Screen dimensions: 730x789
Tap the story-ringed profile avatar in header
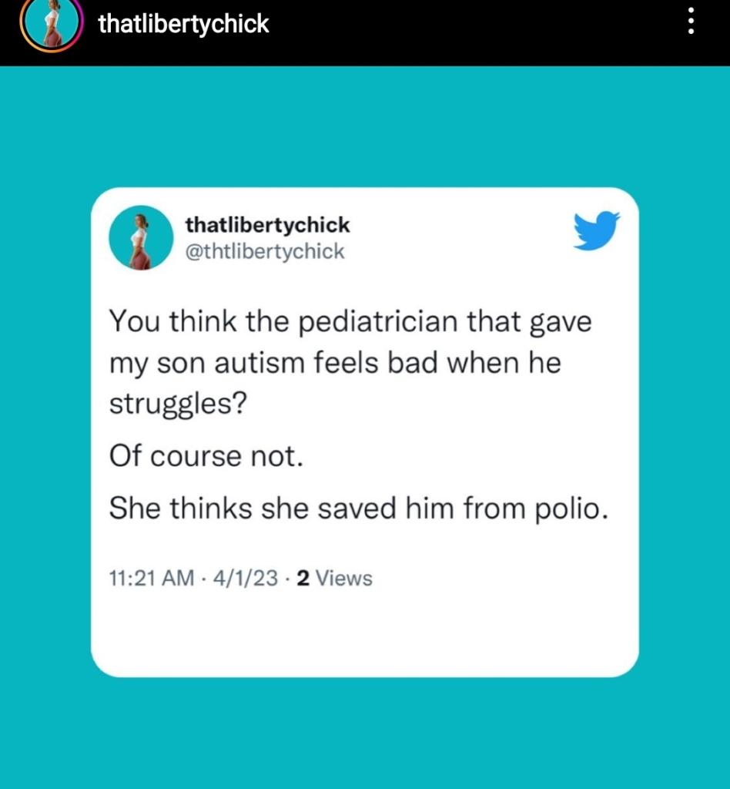(x=52, y=24)
